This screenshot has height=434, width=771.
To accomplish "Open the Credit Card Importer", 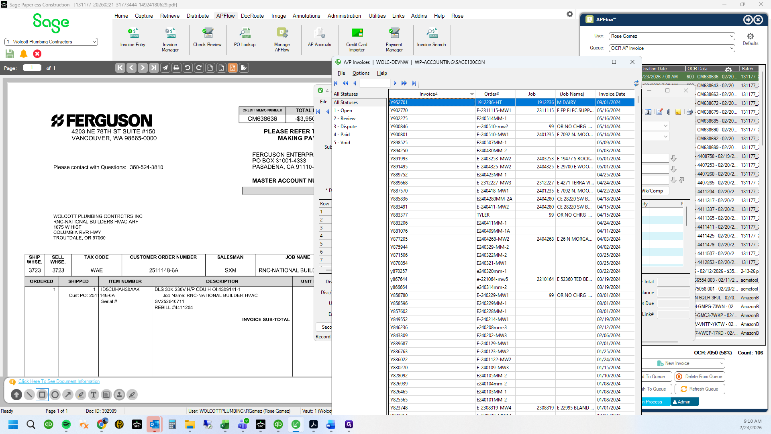I will pyautogui.click(x=357, y=40).
